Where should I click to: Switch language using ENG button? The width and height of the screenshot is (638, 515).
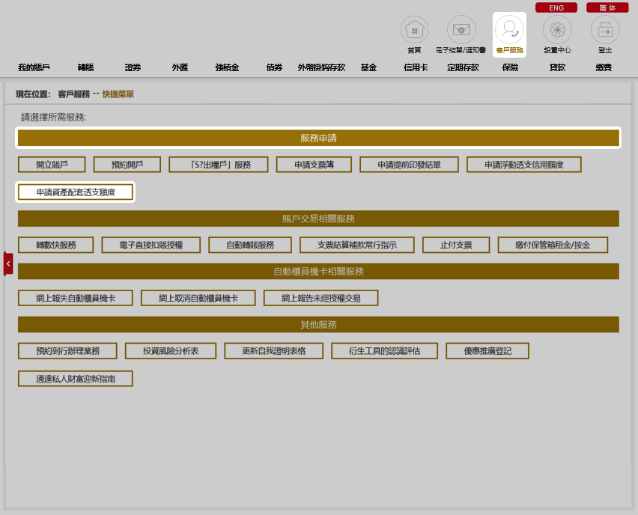pyautogui.click(x=556, y=7)
